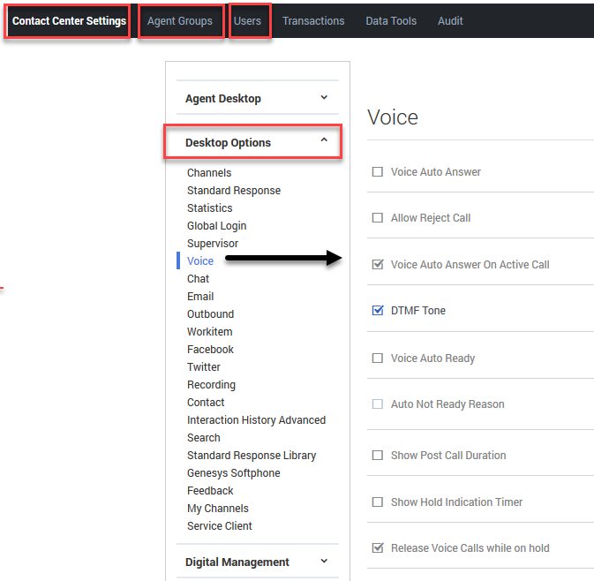Open the Audit tab
This screenshot has height=581, width=594.
point(450,21)
